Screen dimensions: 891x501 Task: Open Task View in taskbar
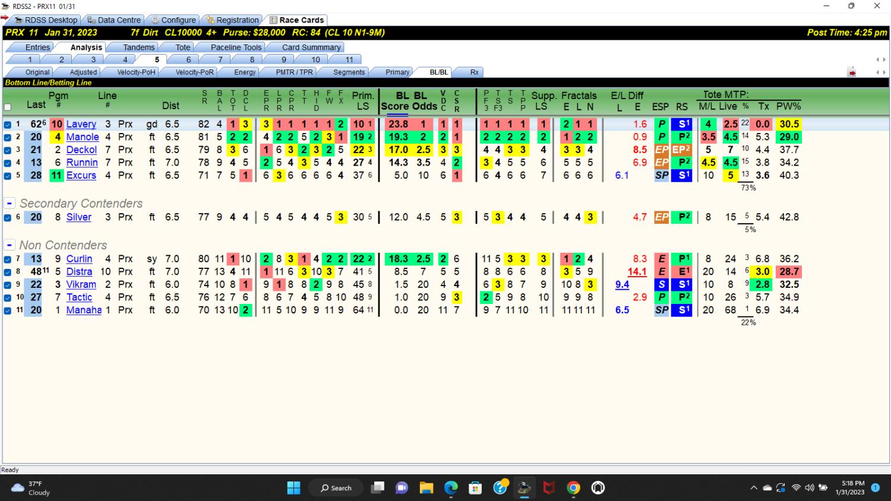(x=377, y=488)
